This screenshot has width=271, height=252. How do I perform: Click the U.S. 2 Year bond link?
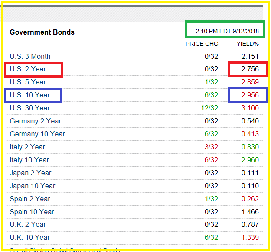[x=28, y=69]
